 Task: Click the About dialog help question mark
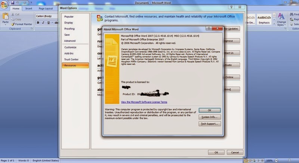click(x=209, y=28)
